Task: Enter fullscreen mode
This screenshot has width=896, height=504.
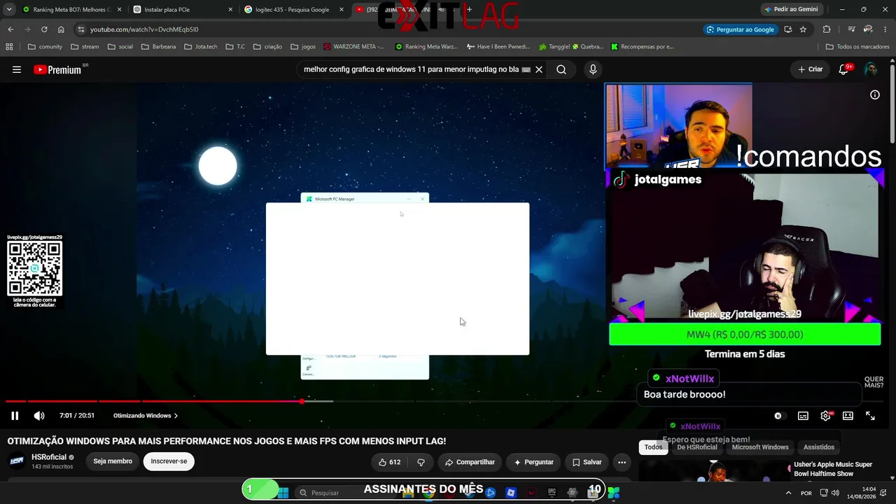Action: coord(870,416)
